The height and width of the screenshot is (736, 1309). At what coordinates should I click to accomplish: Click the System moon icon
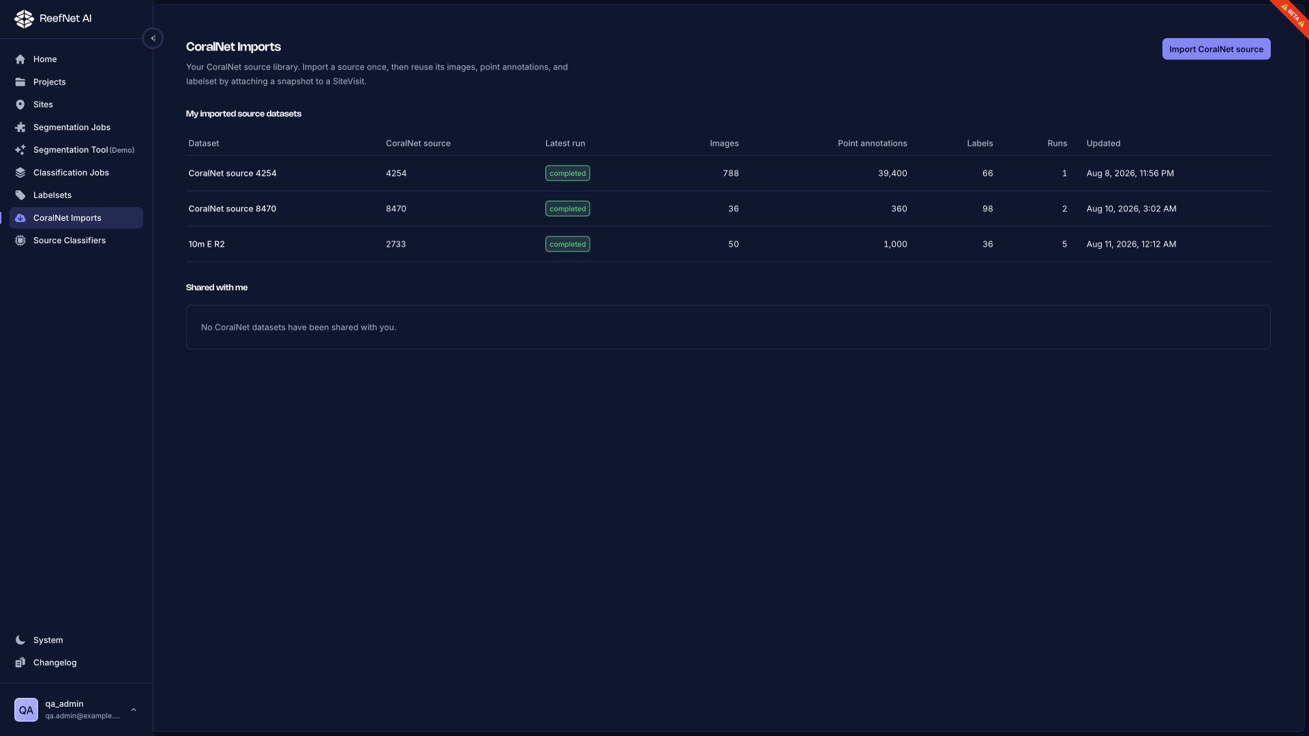(20, 640)
